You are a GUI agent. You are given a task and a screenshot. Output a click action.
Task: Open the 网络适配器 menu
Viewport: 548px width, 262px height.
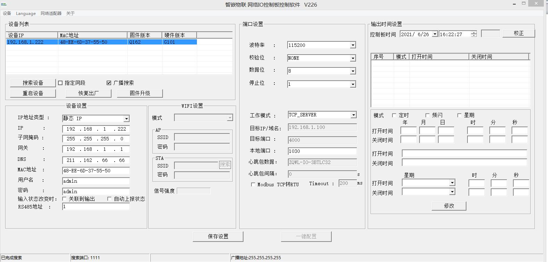pos(51,13)
